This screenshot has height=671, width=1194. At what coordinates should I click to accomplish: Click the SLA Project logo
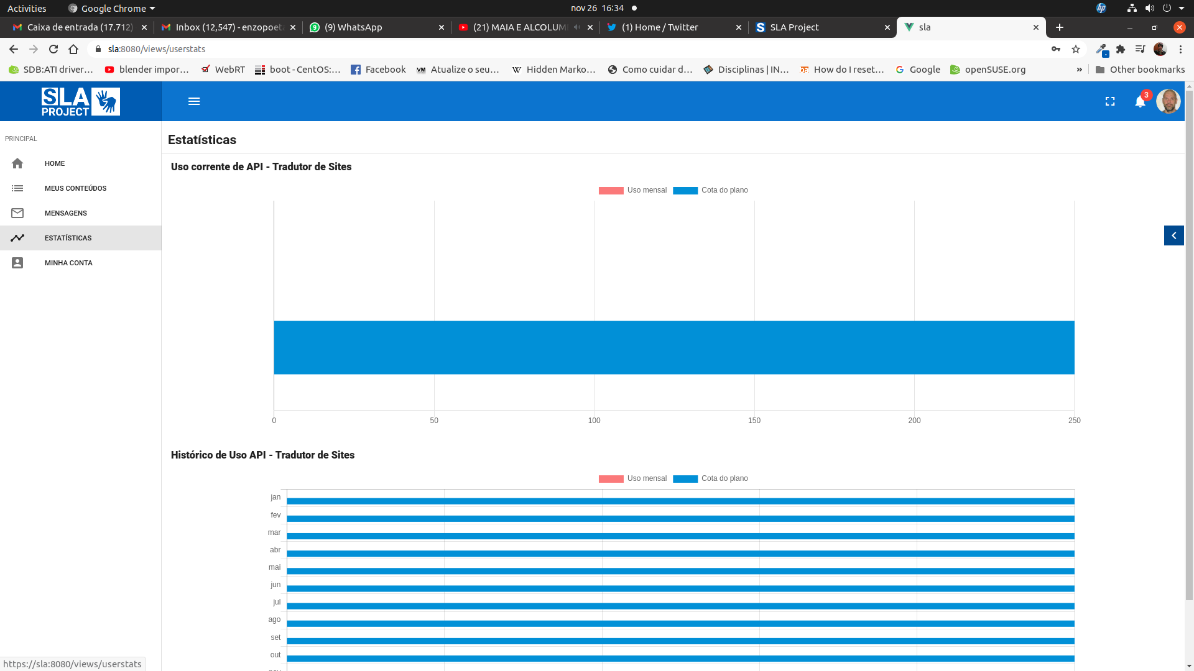click(x=81, y=101)
